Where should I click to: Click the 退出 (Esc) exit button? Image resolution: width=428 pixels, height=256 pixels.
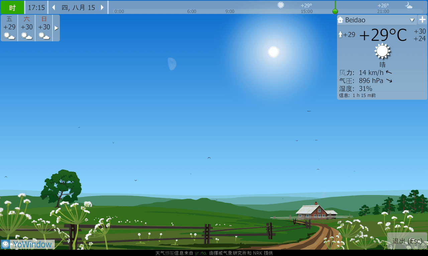click(407, 241)
